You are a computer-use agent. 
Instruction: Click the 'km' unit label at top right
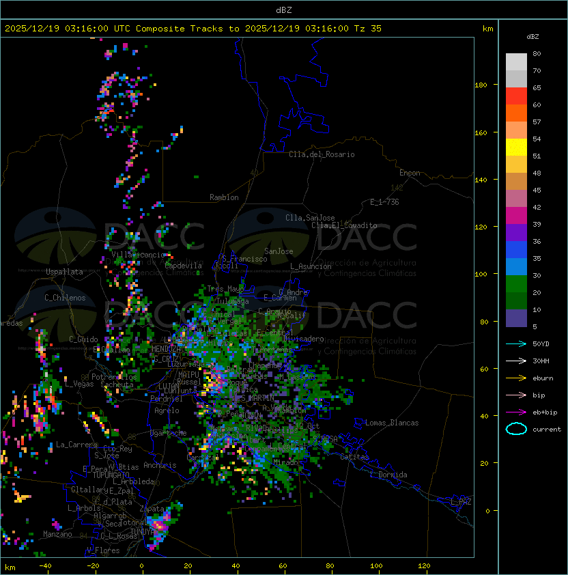487,29
